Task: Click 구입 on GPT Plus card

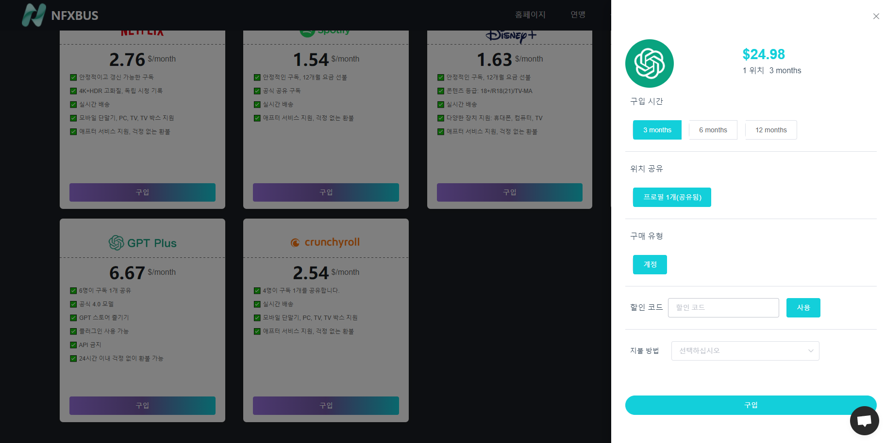Action: pos(142,406)
